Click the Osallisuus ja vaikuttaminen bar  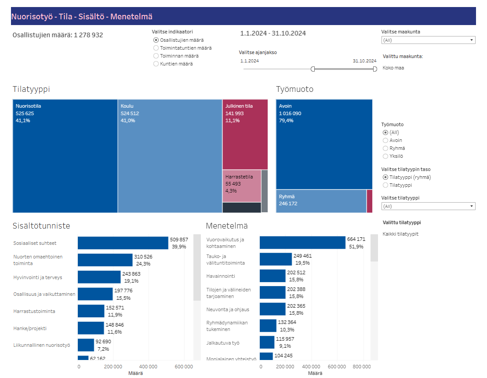tap(95, 294)
